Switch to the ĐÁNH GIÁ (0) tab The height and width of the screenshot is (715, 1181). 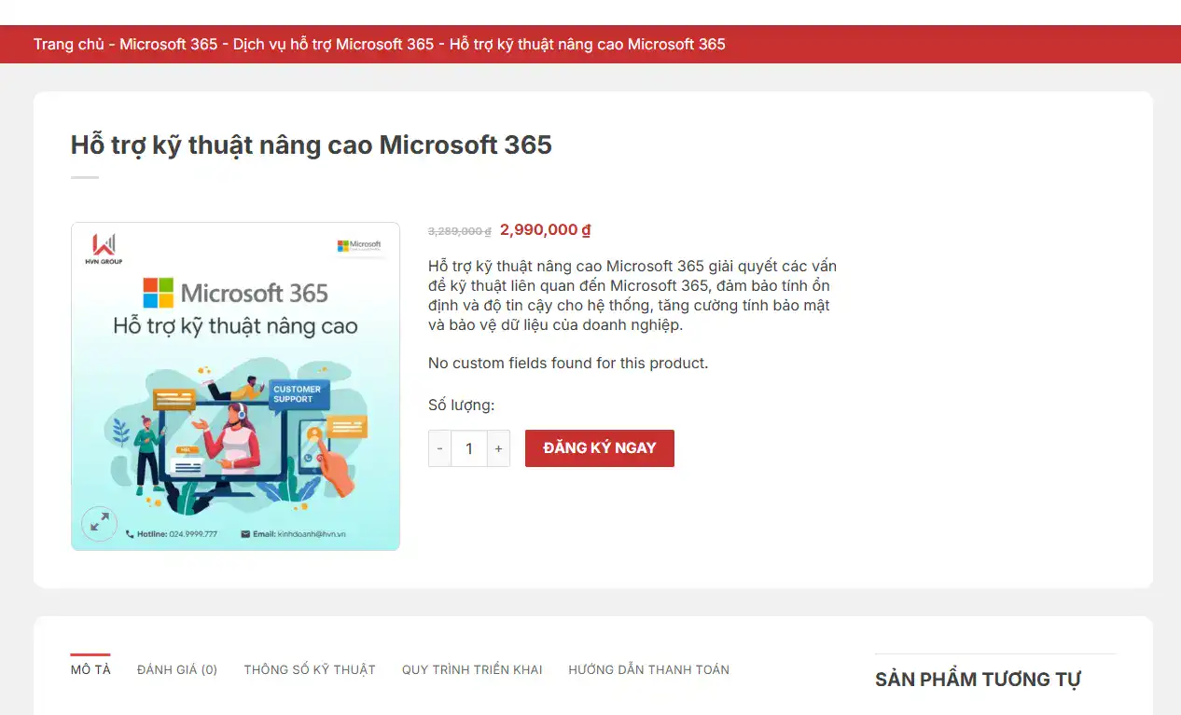(177, 669)
